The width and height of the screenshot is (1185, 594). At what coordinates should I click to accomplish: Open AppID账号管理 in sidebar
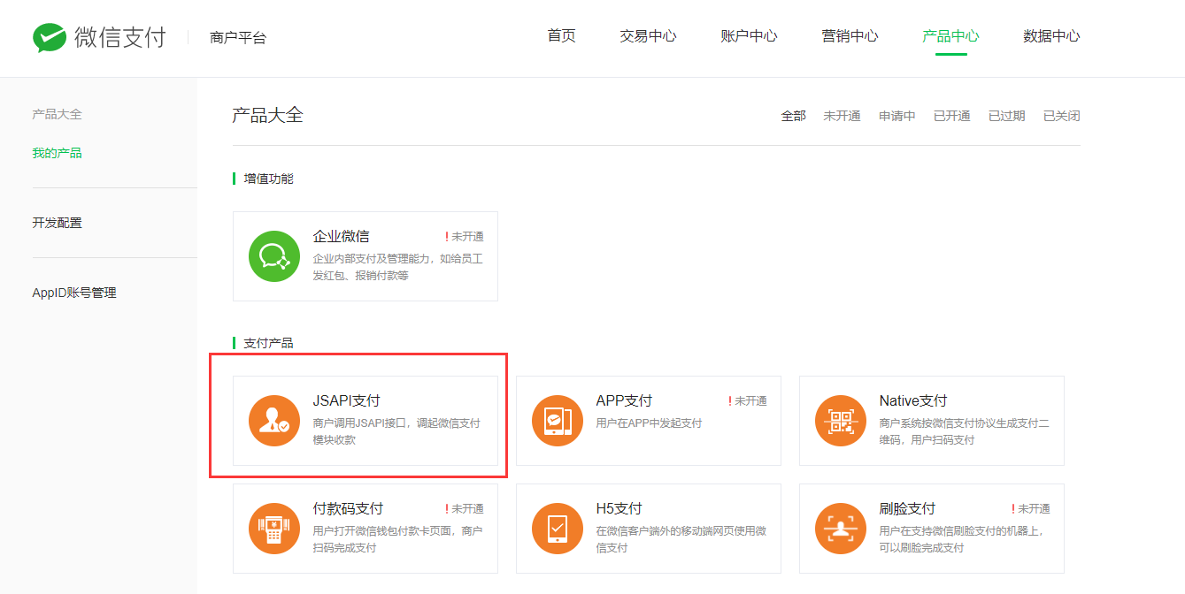(x=74, y=293)
